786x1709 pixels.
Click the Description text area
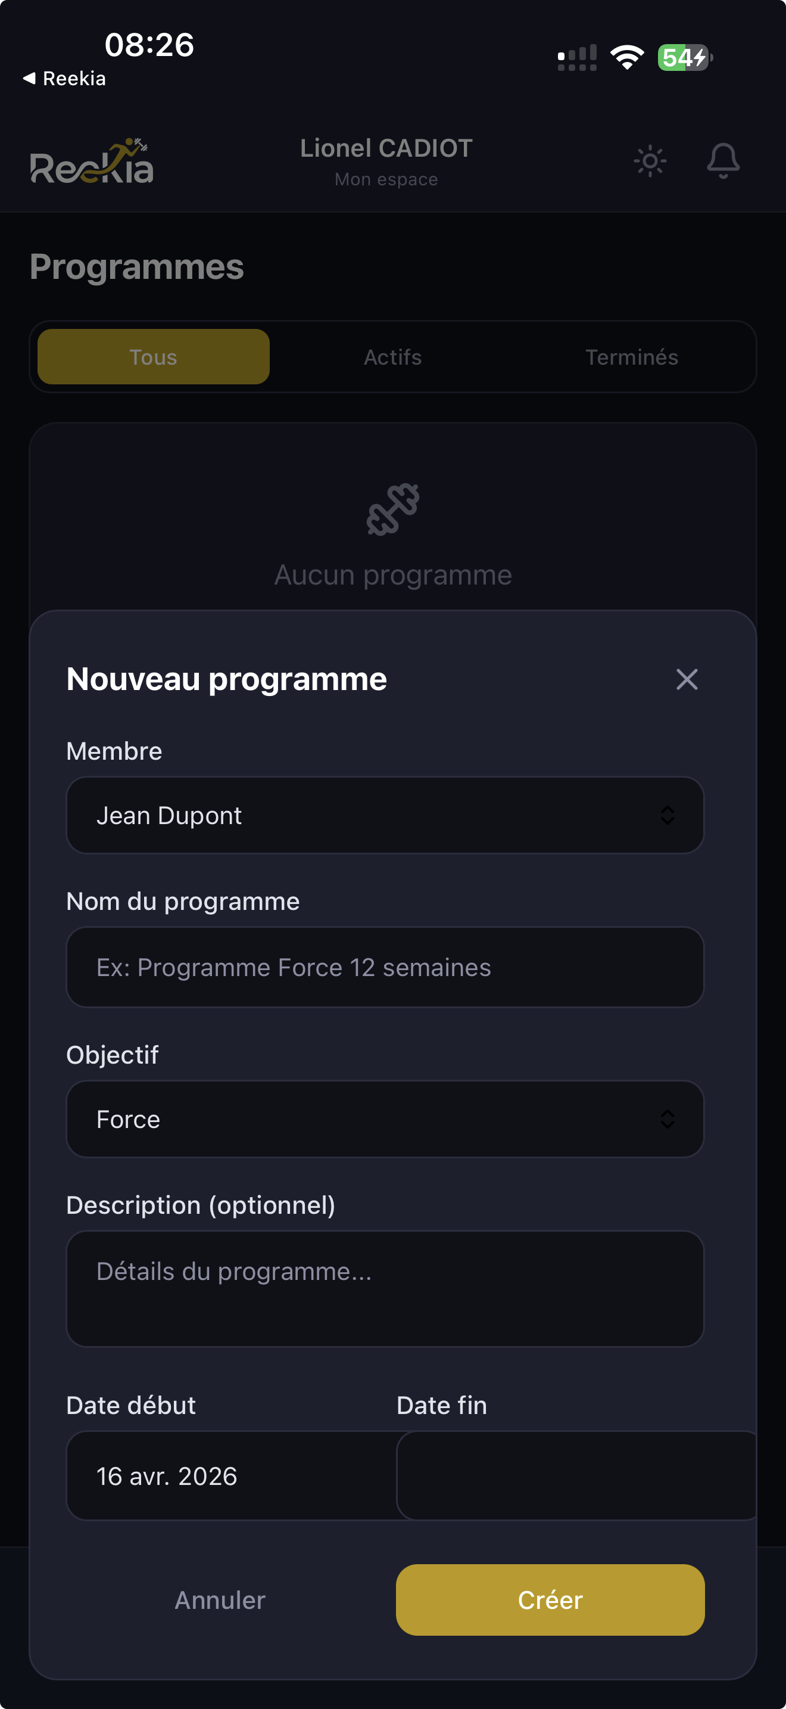coord(385,1288)
